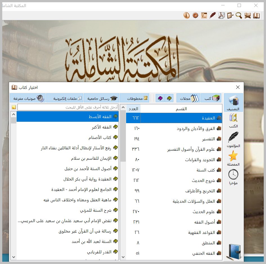Click the categories list scrollbar thumb
The image size is (266, 264).
(x=123, y=136)
